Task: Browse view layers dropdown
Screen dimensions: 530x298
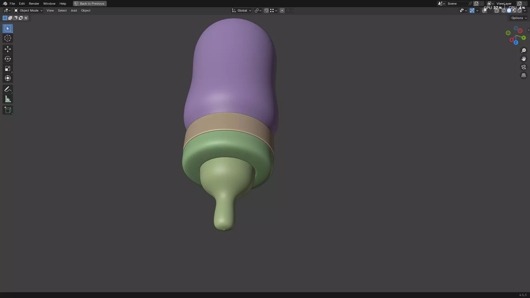Action: [491, 4]
